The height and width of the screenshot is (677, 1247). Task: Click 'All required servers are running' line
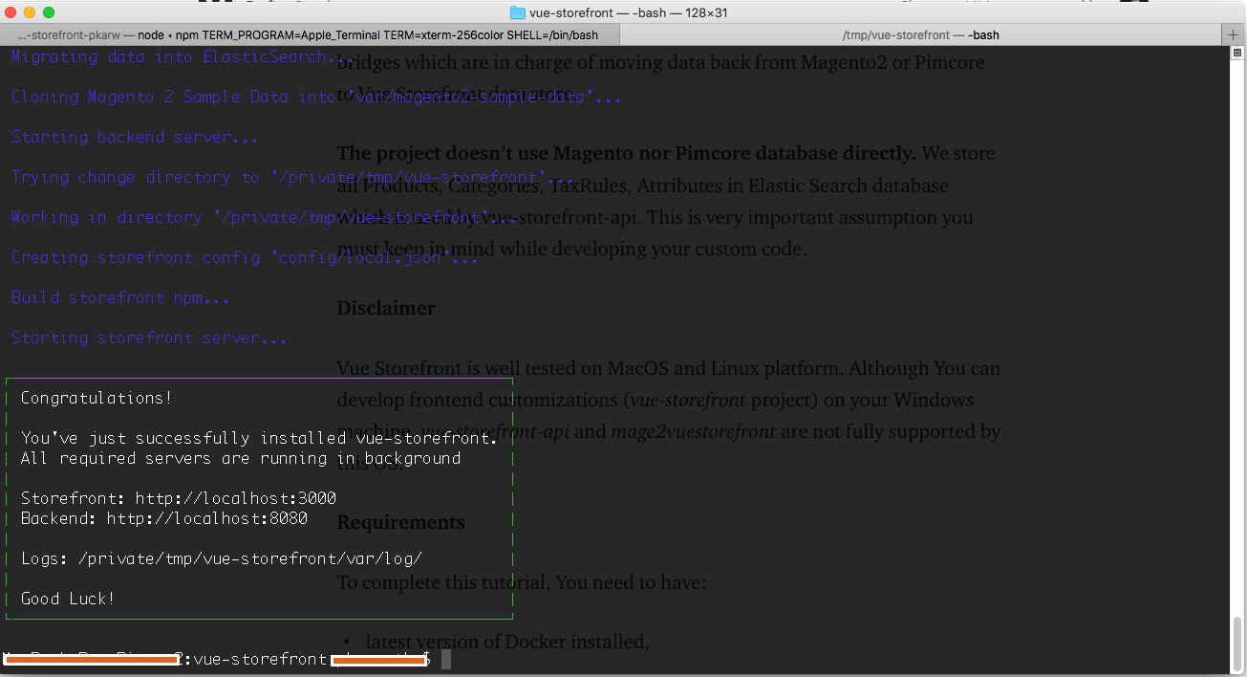(240, 458)
